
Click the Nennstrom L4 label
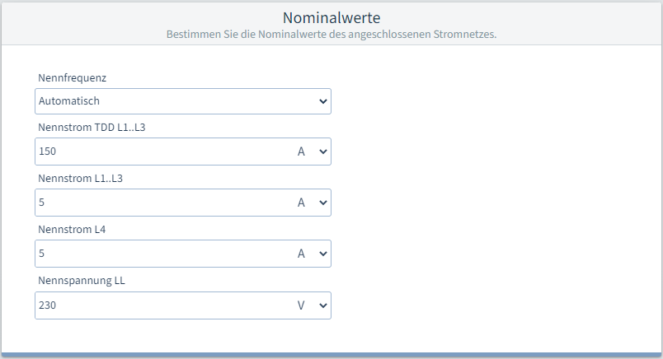pos(72,230)
